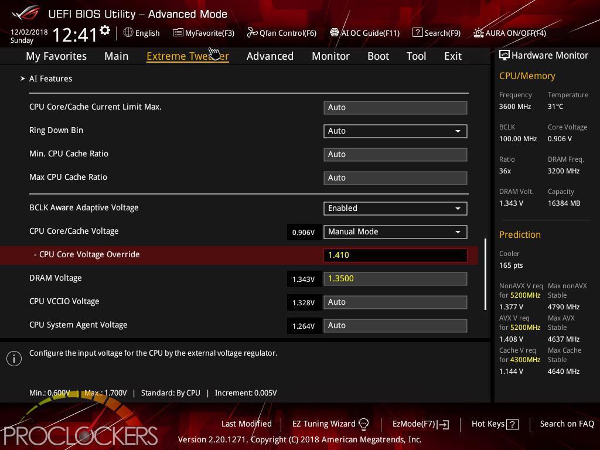Image resolution: width=600 pixels, height=450 pixels.
Task: Switch to the Monitor tab
Action: click(x=330, y=56)
